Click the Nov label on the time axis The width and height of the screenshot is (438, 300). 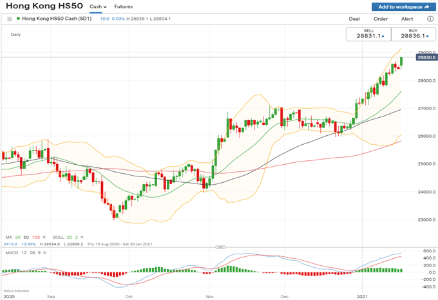click(209, 296)
